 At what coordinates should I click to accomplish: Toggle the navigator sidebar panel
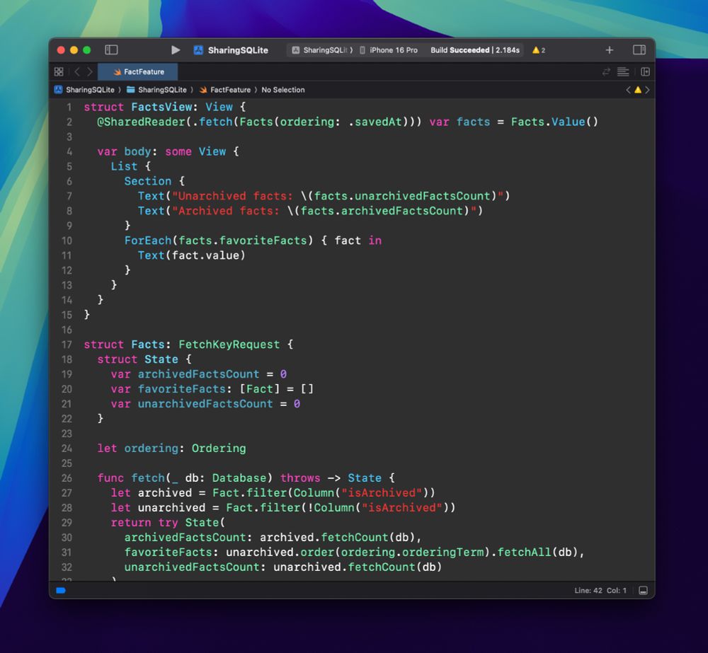point(111,50)
